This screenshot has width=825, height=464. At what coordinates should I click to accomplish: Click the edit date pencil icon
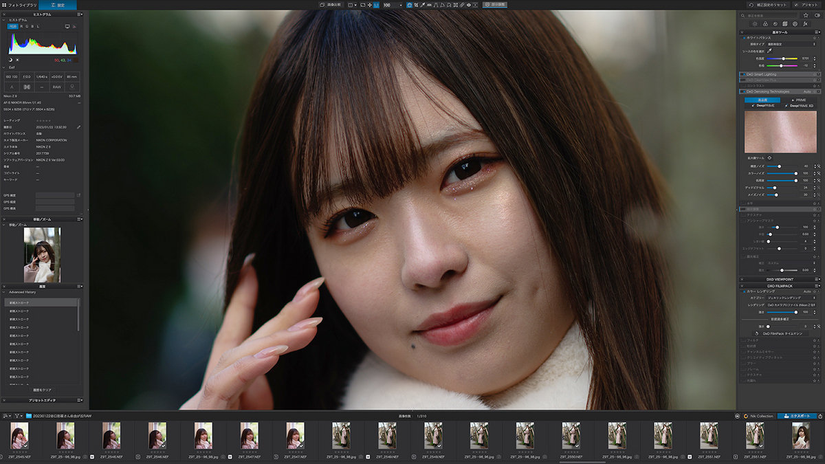(78, 127)
